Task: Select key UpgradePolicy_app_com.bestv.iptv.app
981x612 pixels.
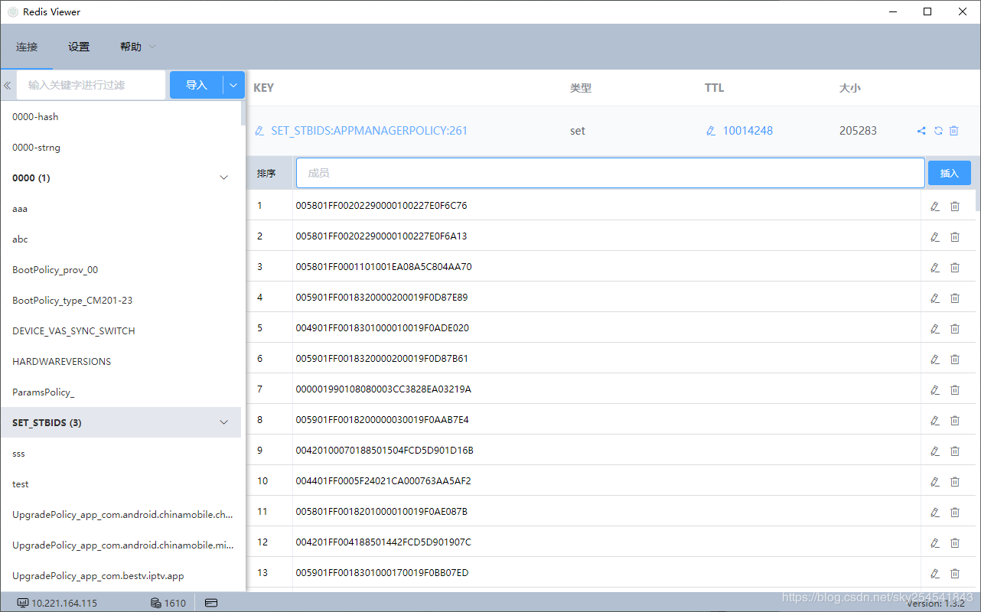Action: (121, 575)
